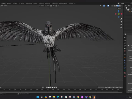Switch to the Animation workspace tab
The width and height of the screenshot is (132, 99).
tap(41, 4)
